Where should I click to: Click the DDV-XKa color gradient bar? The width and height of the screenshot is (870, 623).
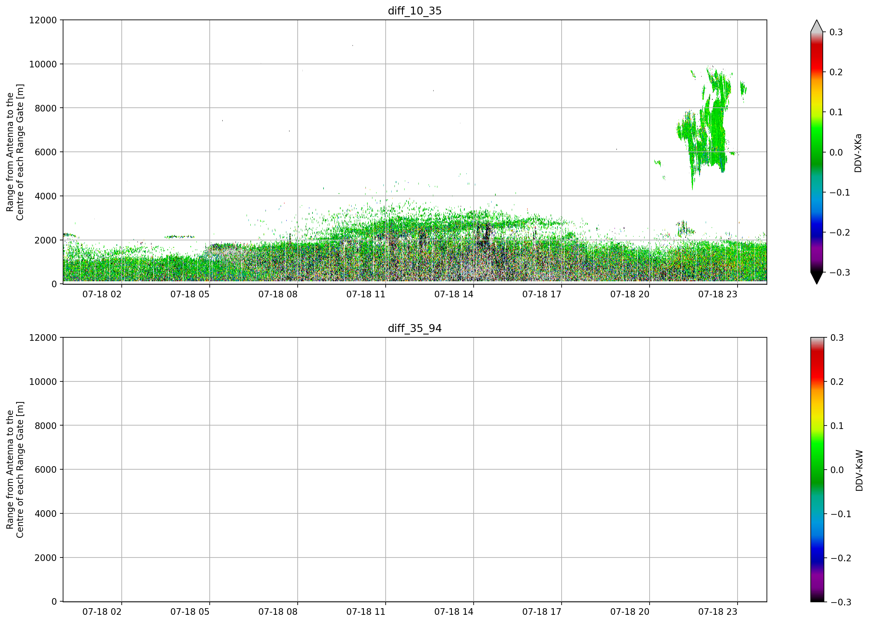tap(817, 152)
